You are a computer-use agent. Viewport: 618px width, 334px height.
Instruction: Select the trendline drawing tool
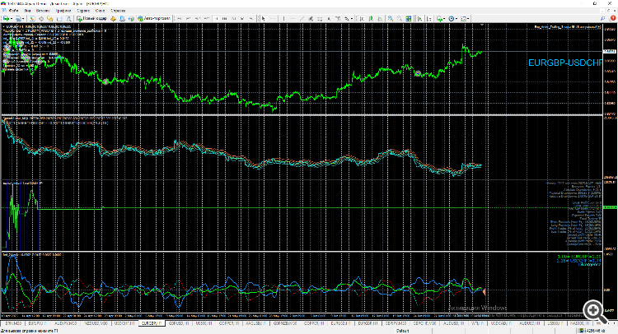[x=302, y=18]
